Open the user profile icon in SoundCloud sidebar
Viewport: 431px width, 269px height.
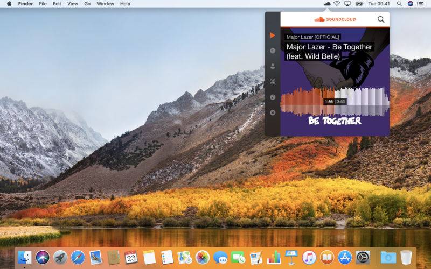[x=273, y=66]
